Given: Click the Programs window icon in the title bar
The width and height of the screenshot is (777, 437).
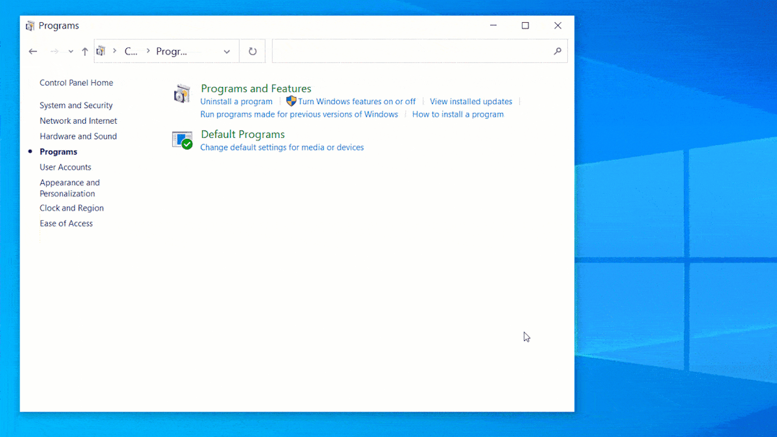Looking at the screenshot, I should 31,25.
